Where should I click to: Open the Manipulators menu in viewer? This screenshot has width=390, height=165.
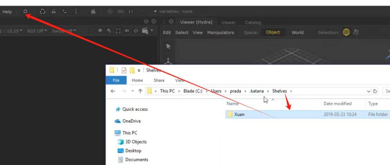(x=221, y=32)
